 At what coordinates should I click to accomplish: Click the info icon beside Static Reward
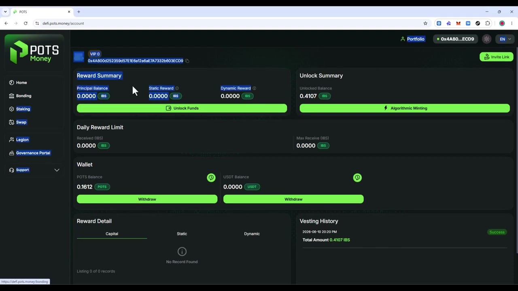177,88
